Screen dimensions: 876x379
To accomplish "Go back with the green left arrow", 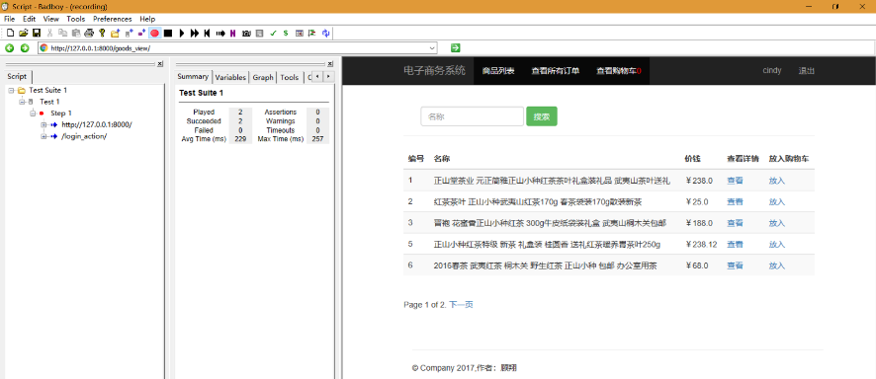I will tap(10, 48).
